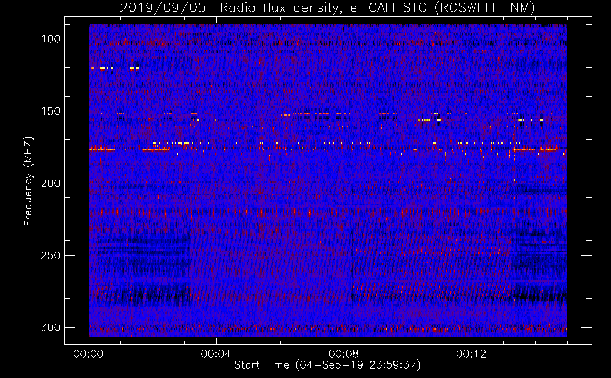611x378 pixels.
Task: Click the 200 frequency tick label
Action: (51, 183)
